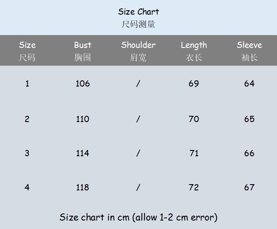Select bust value 114
277x229 pixels.
(83, 153)
